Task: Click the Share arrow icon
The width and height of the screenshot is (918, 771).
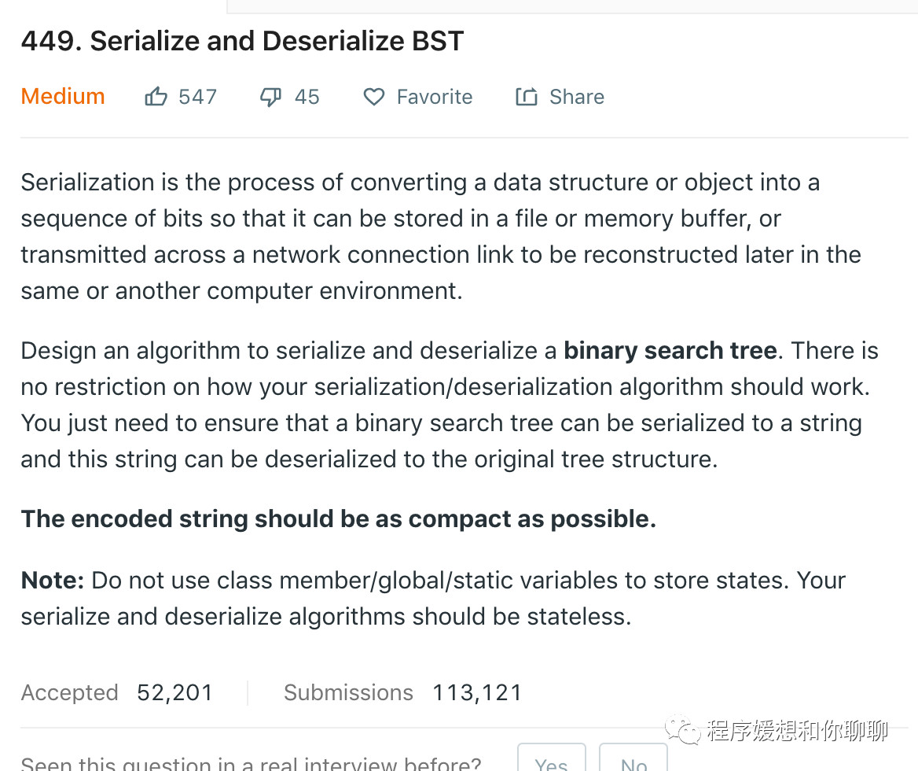Action: (527, 97)
